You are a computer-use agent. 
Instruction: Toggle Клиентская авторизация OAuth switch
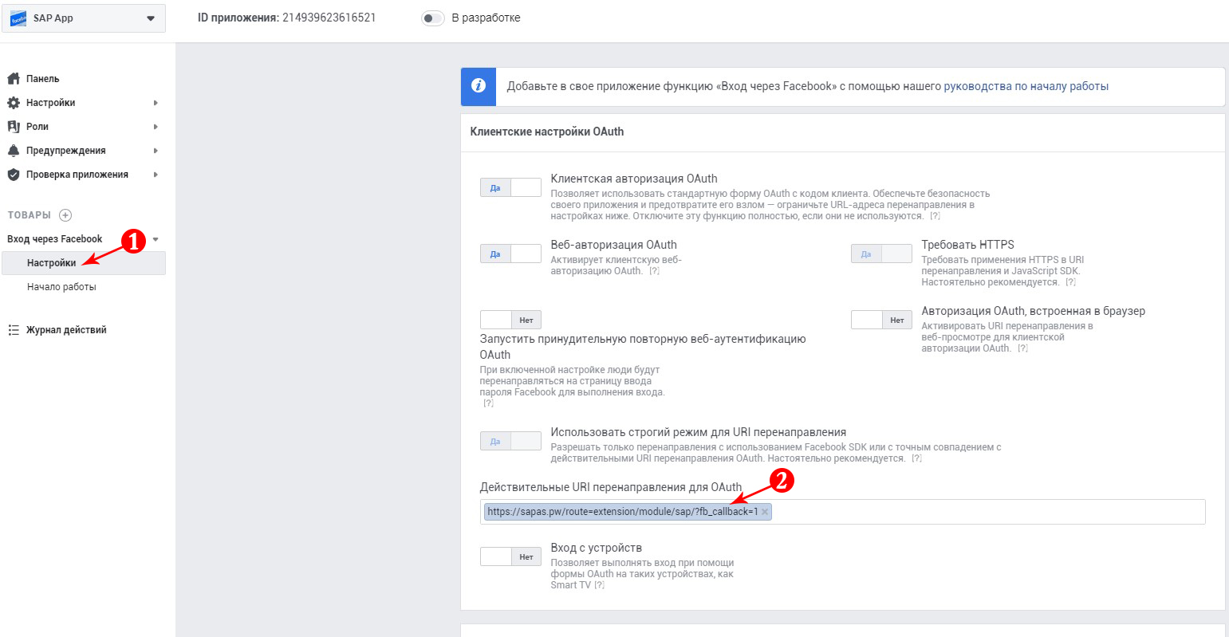[510, 187]
